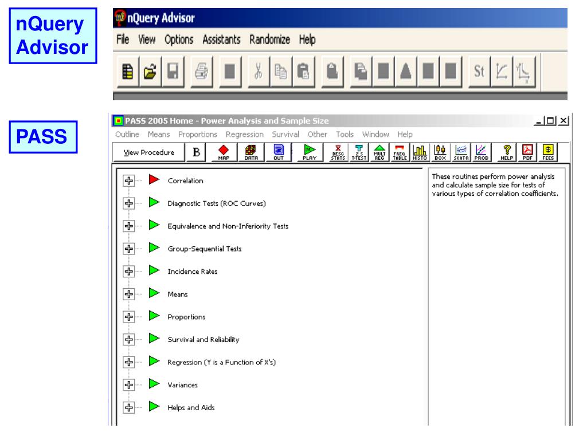Click the View Procedure button
This screenshot has height=440, width=587.
(149, 152)
